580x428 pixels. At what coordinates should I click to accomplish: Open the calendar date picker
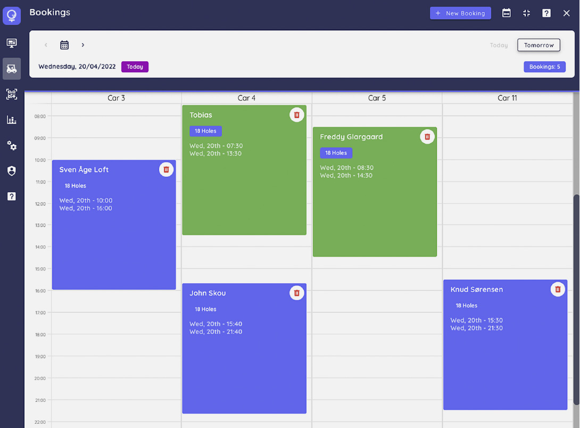tap(64, 45)
